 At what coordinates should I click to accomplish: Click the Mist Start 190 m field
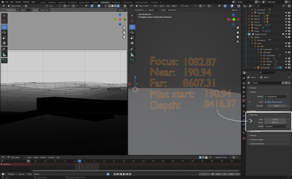[275, 120]
